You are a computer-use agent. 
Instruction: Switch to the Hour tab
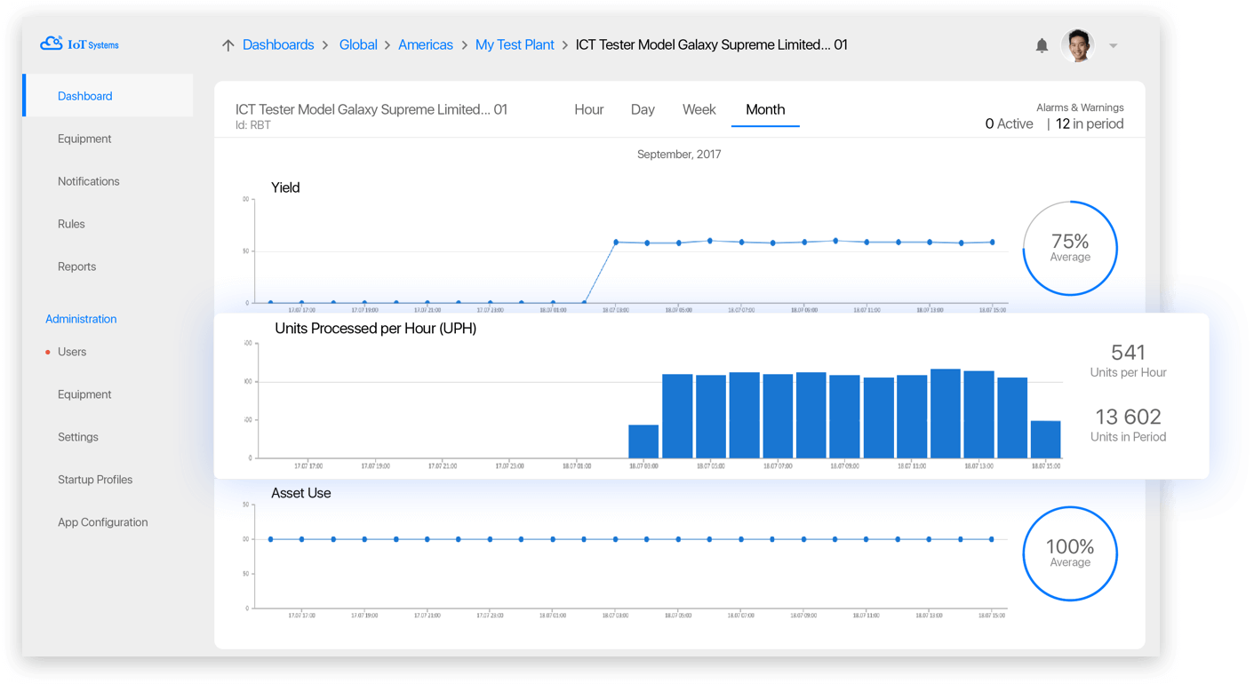coord(588,109)
